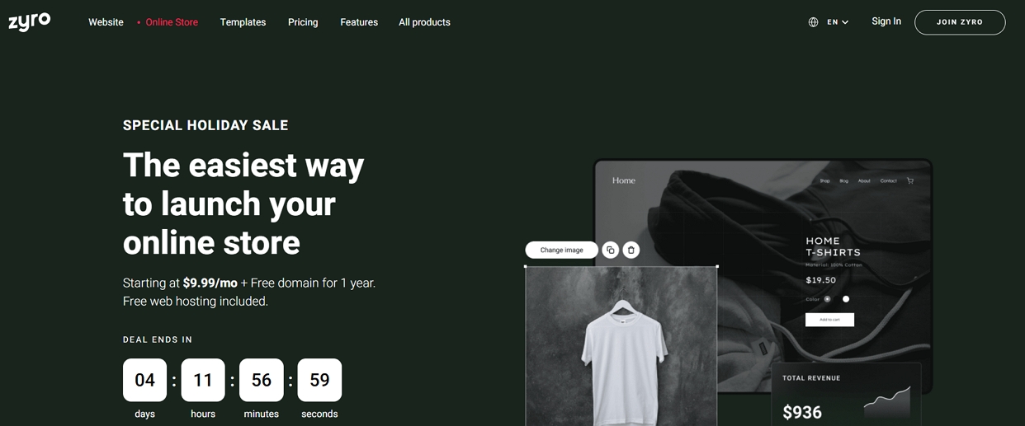Click the Zyro logo
Viewport: 1025px width, 426px height.
pos(30,21)
